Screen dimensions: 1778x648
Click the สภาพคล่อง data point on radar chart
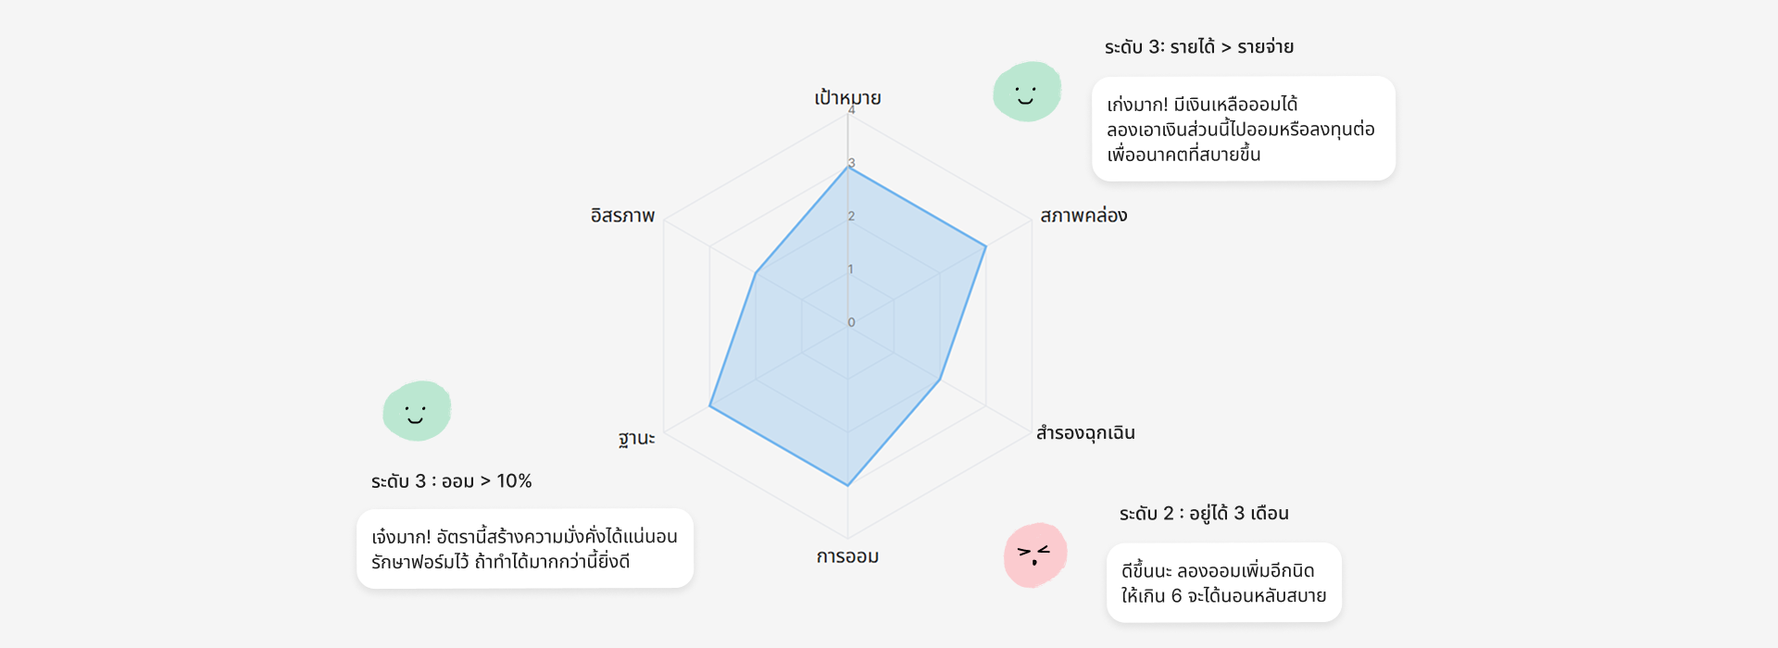pyautogui.click(x=985, y=246)
